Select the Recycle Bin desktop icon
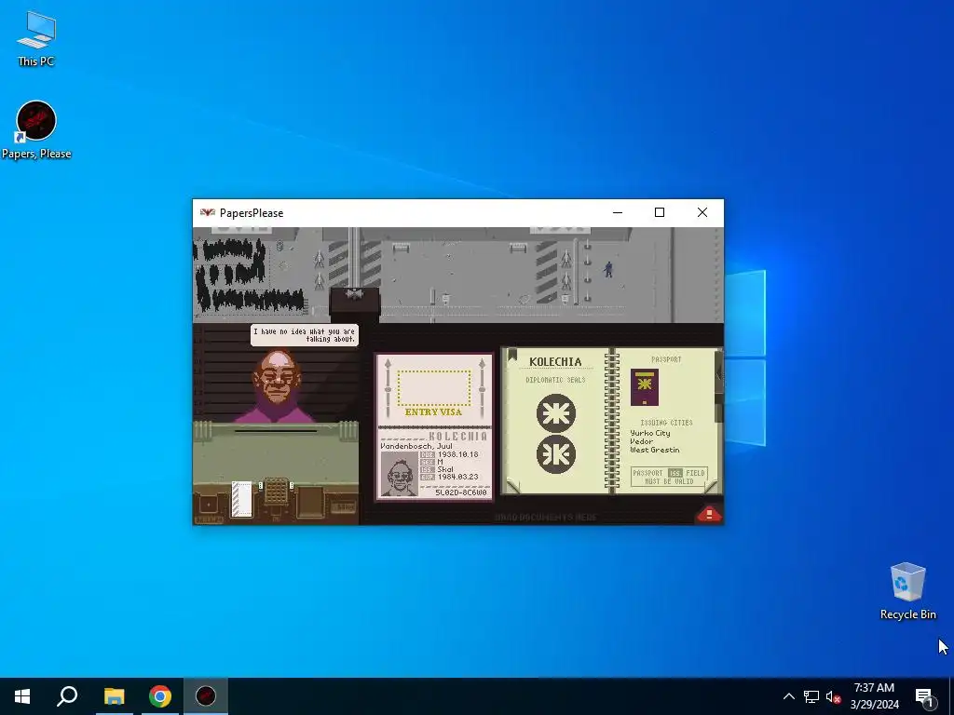The height and width of the screenshot is (715, 954). click(x=907, y=591)
